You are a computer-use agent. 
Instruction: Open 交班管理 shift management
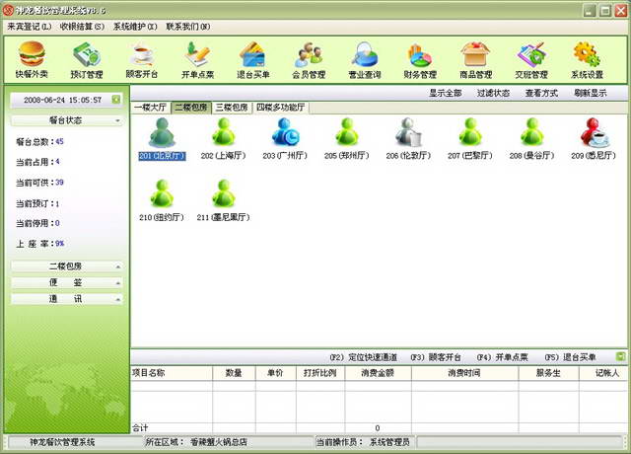(x=531, y=59)
